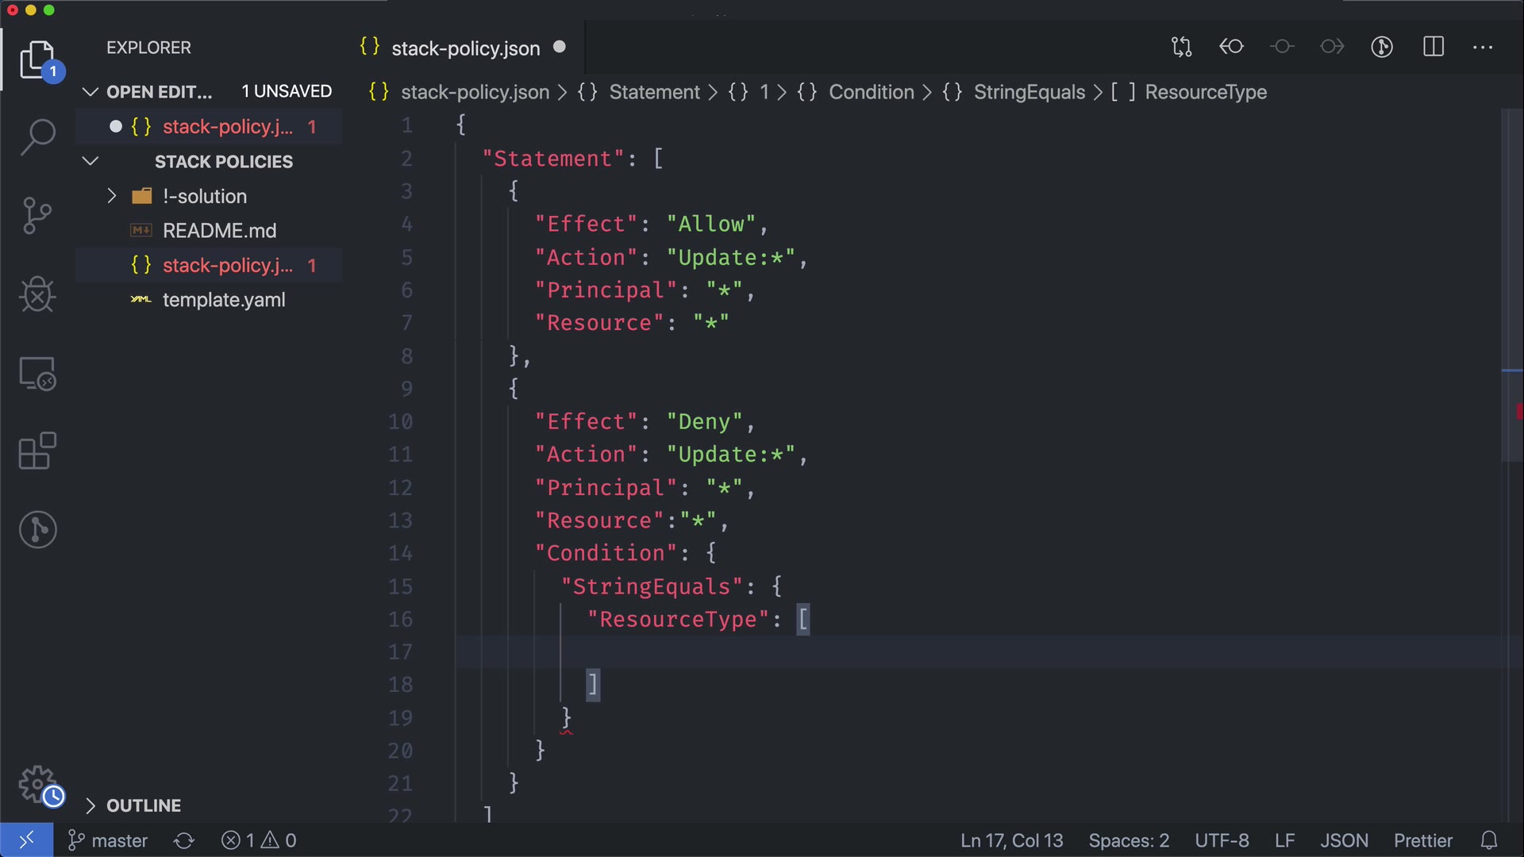The height and width of the screenshot is (857, 1524).
Task: Click the JSON language mode indicator
Action: point(1344,840)
